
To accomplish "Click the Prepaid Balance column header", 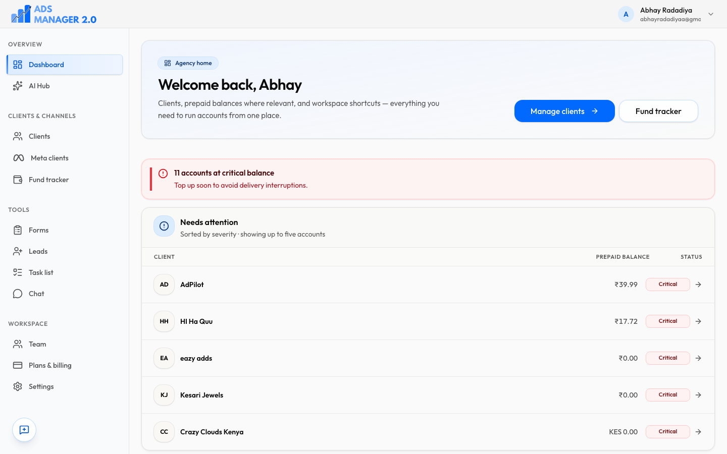I will [622, 257].
